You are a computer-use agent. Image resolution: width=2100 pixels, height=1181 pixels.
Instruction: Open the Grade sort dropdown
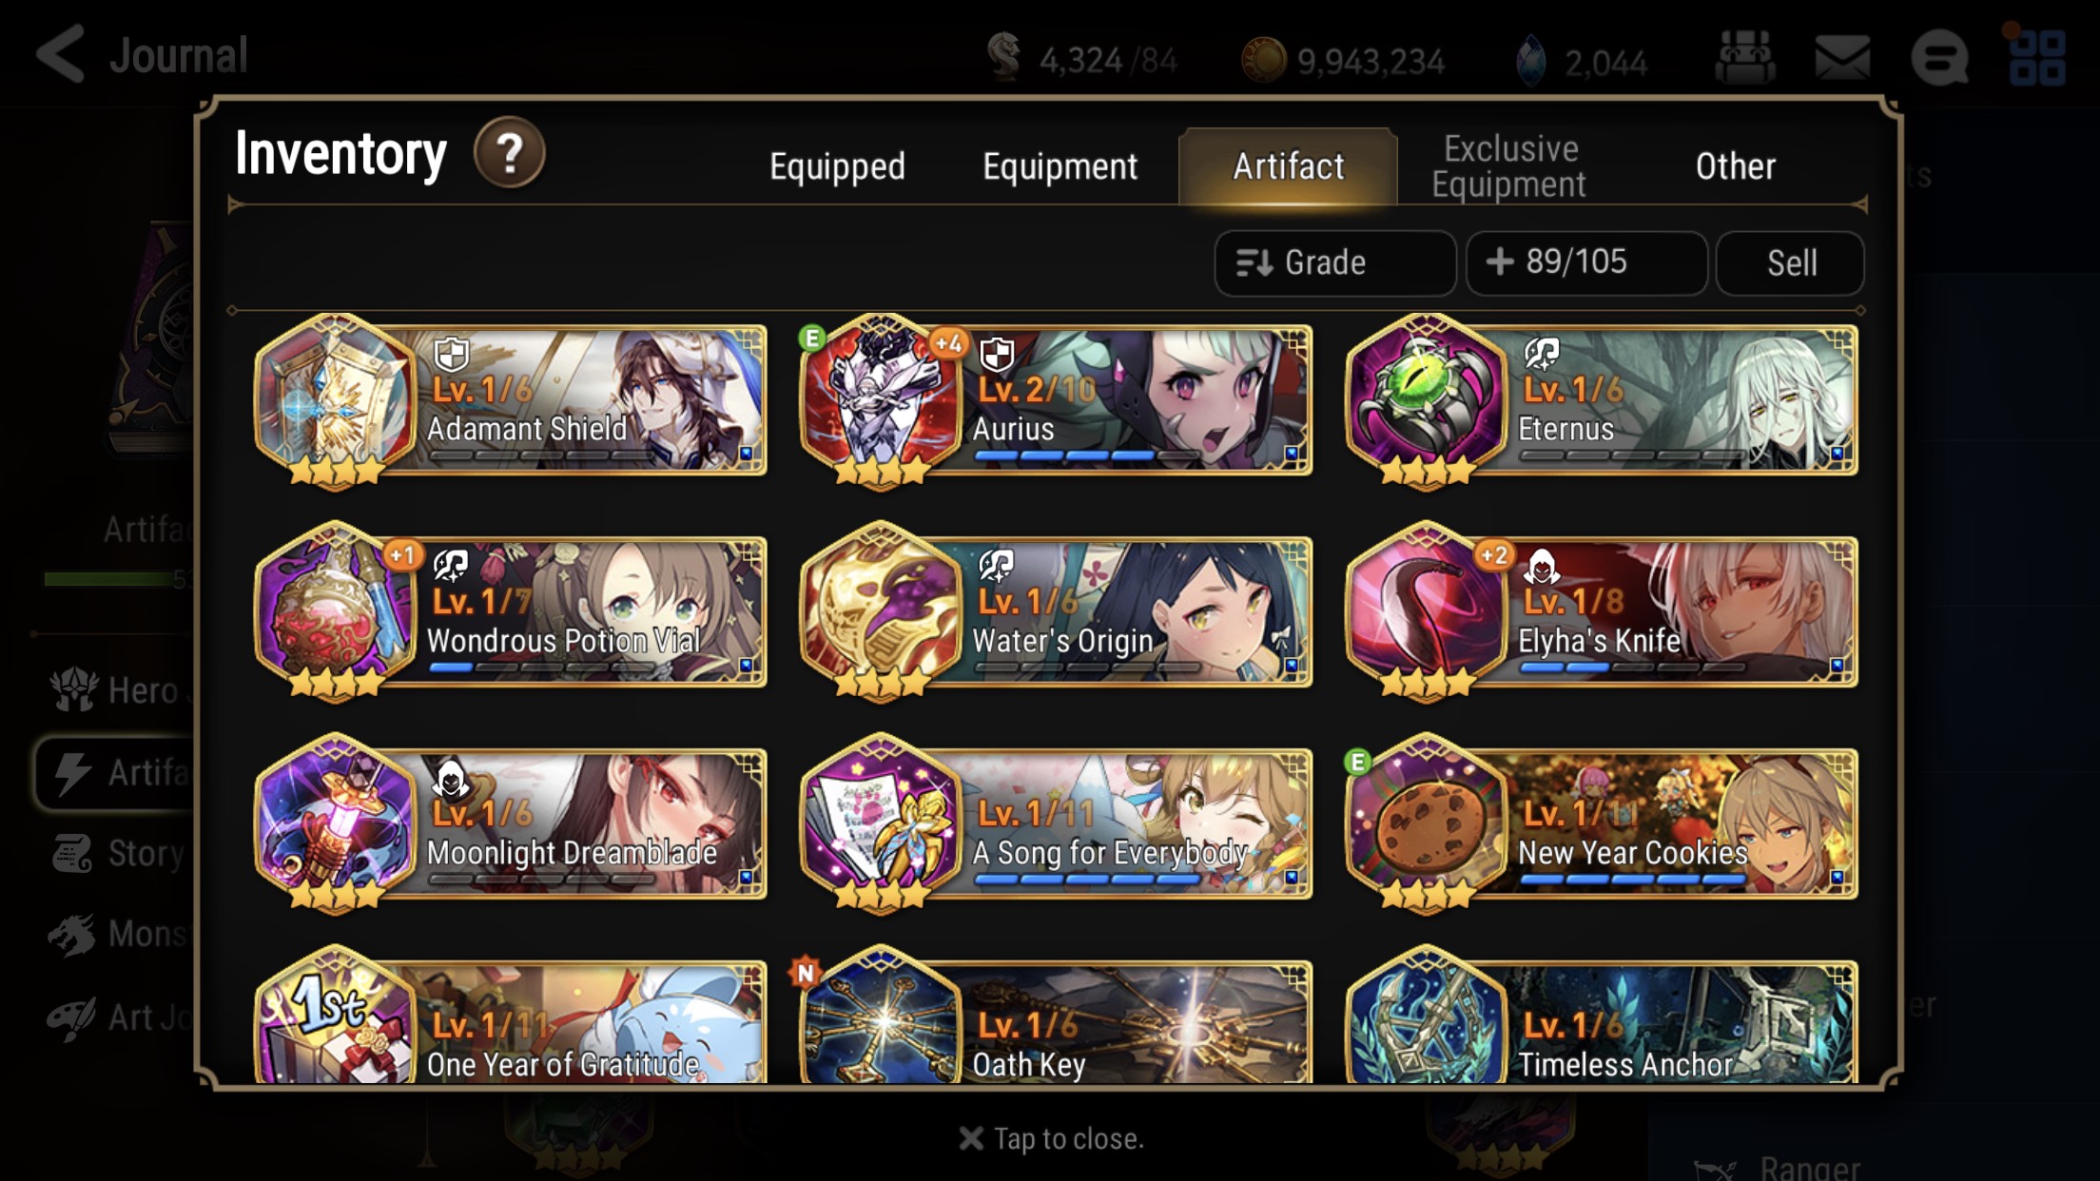coord(1334,262)
